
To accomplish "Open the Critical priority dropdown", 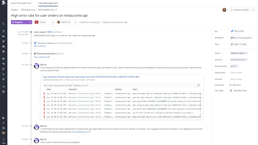I will pos(44,22).
